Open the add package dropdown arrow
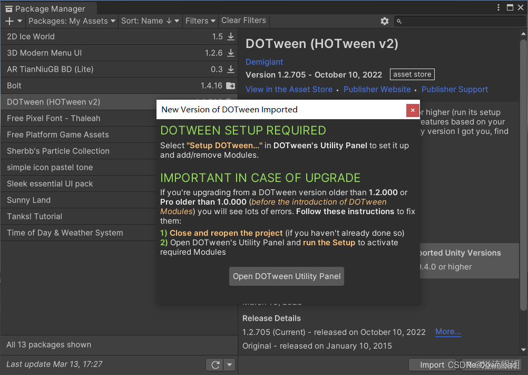The image size is (528, 375). [x=20, y=21]
